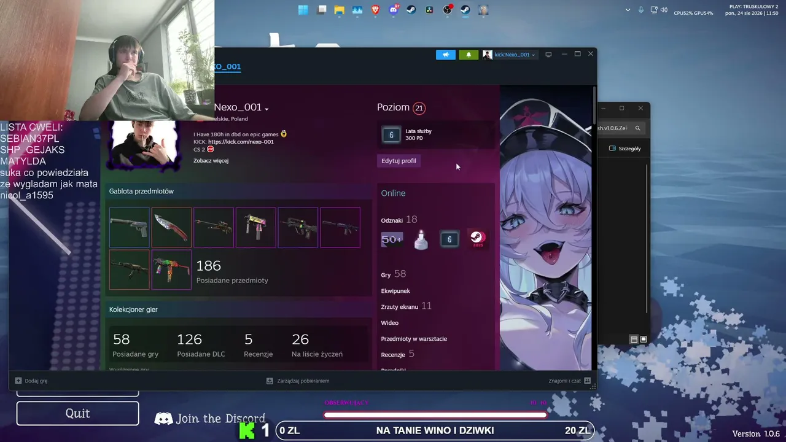Image resolution: width=786 pixels, height=442 pixels.
Task: Open the candle badge
Action: point(421,240)
